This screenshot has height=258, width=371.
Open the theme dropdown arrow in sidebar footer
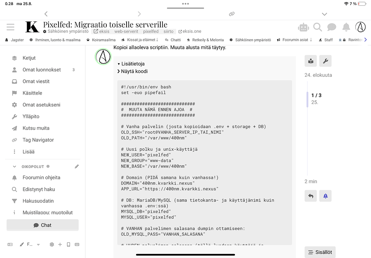click(x=38, y=244)
